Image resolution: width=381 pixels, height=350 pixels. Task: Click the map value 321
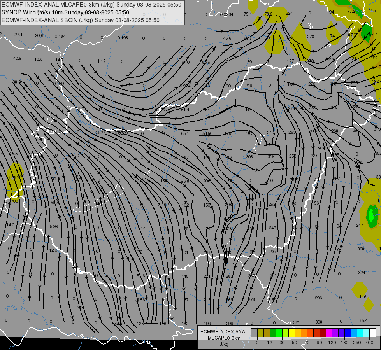pos(297,322)
